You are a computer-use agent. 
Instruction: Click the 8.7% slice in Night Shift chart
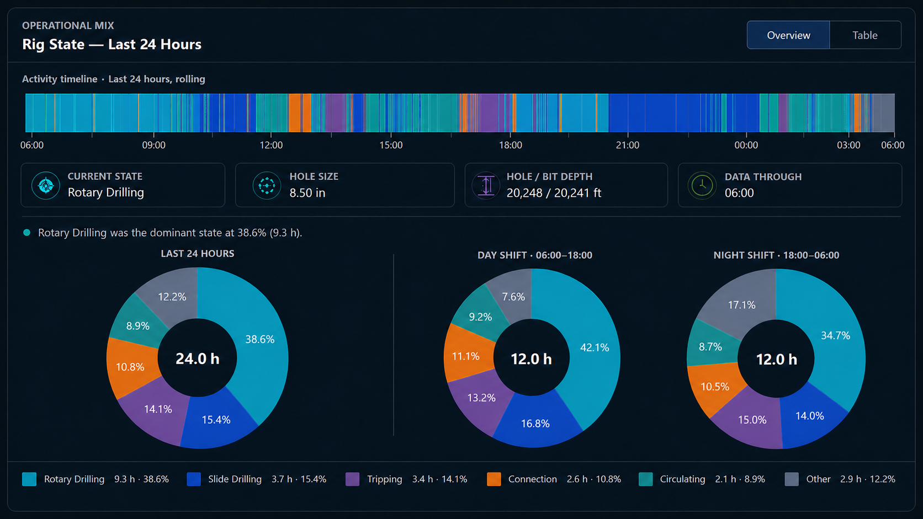(x=710, y=347)
